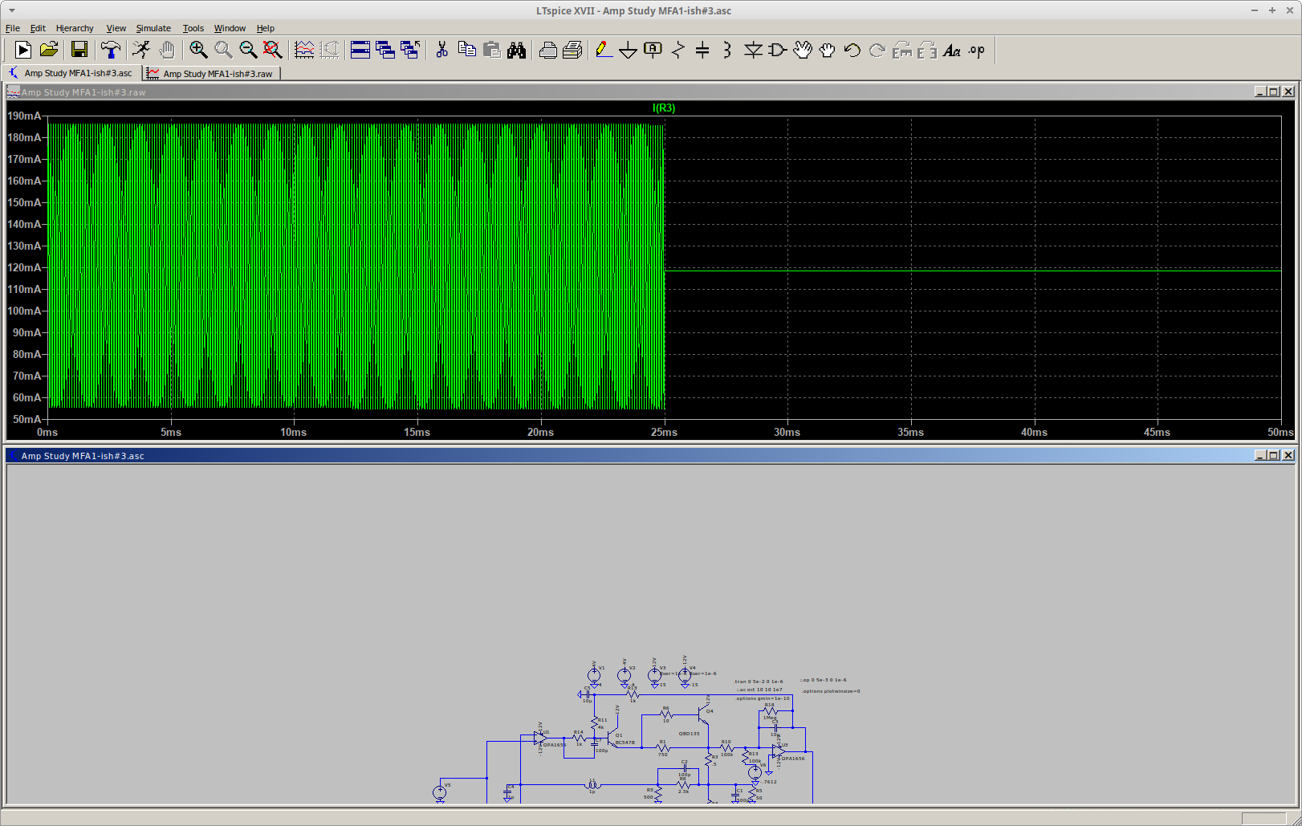Open the Window menu
Image resolution: width=1302 pixels, height=826 pixels.
pos(230,28)
